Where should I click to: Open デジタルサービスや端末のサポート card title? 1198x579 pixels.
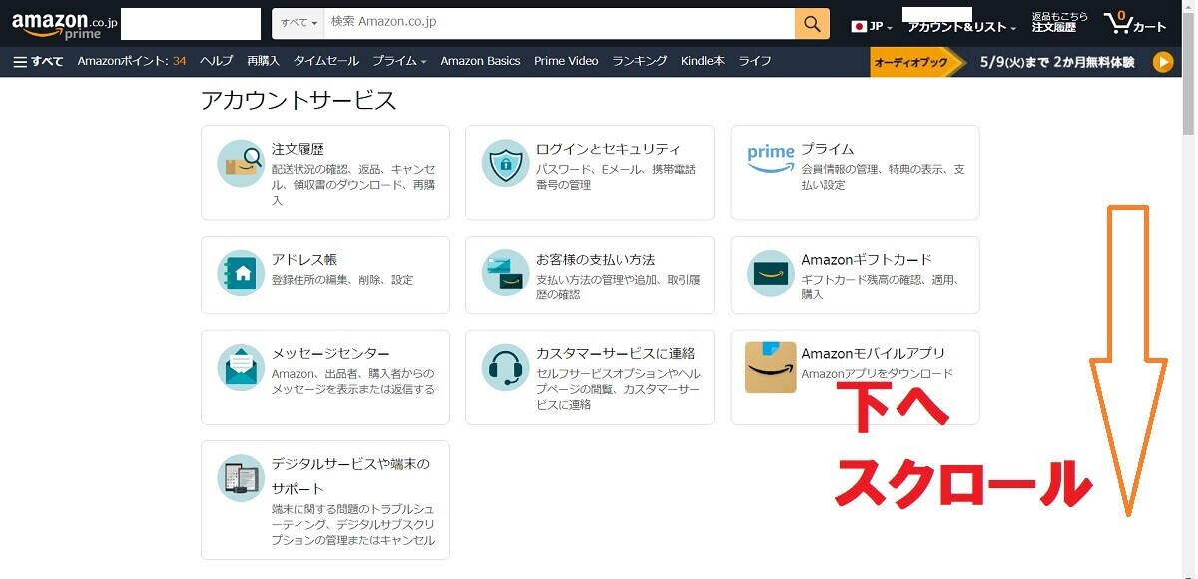coord(350,476)
